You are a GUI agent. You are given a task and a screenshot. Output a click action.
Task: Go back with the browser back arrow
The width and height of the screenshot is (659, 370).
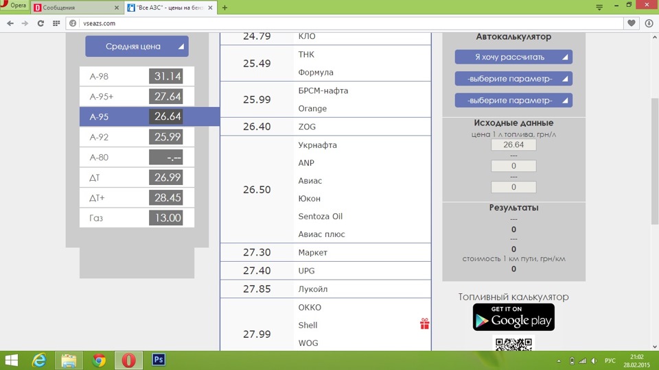click(x=10, y=23)
